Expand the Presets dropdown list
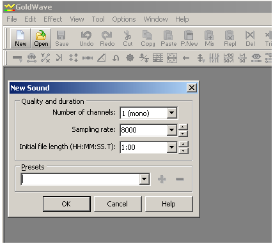 [x=144, y=179]
